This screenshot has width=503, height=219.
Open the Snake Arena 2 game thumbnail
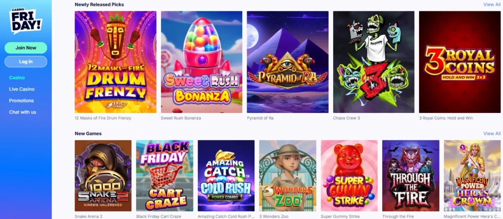[x=103, y=175]
